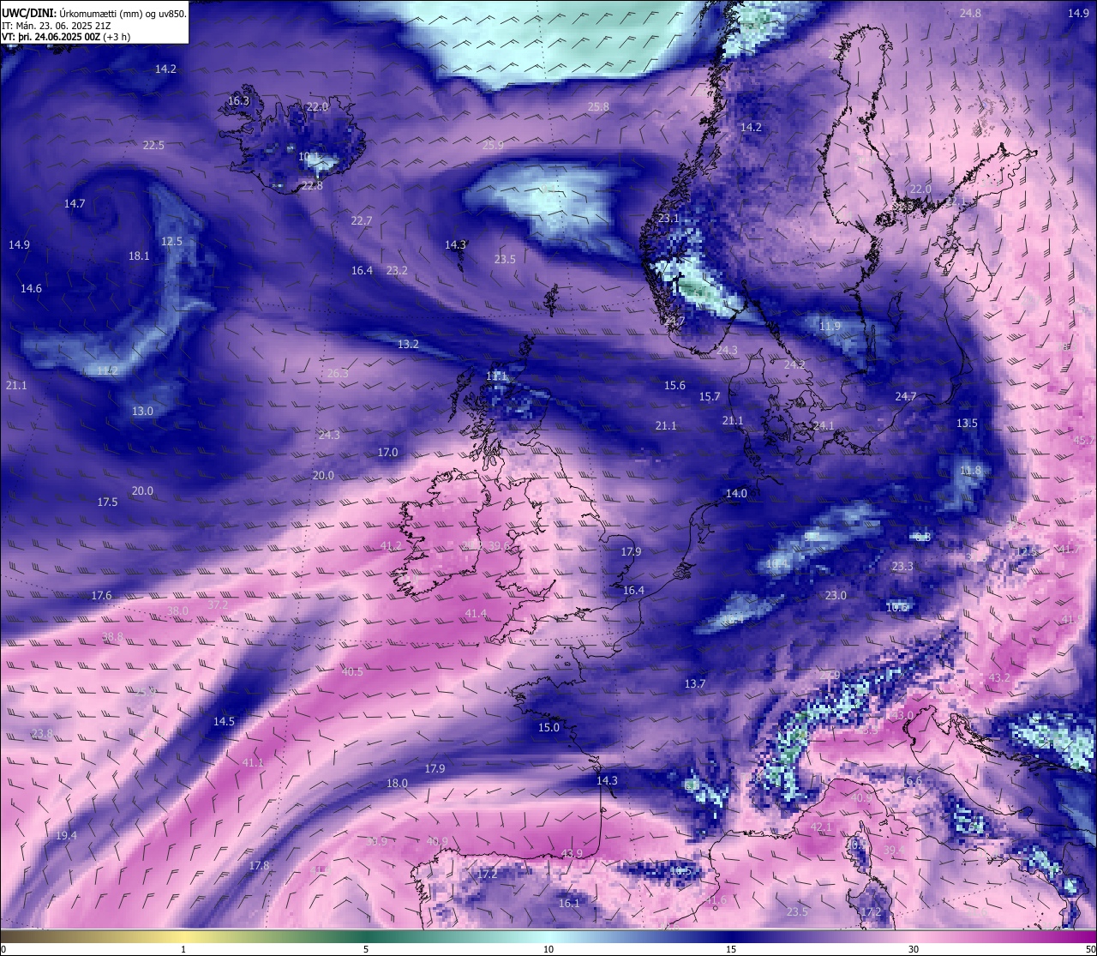Click the 'UWC/DINI: Úrkomumætti (mm) og uv850.' title

pos(93,14)
